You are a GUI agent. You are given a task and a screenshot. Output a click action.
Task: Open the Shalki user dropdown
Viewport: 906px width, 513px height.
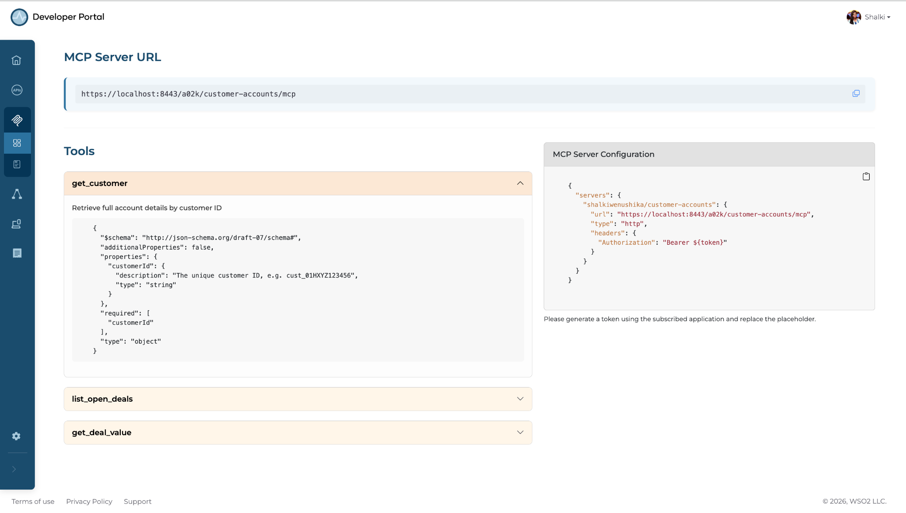[878, 17]
